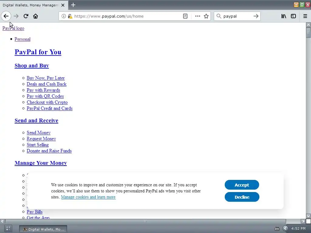Open the on-screen keyboard tray icon
Image resolution: width=311 pixels, height=233 pixels.
coord(277,229)
